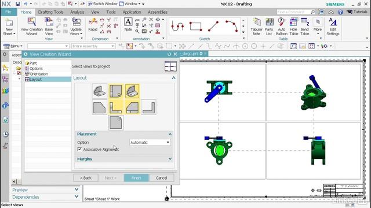Choose the Line sketch tool

coord(213,26)
